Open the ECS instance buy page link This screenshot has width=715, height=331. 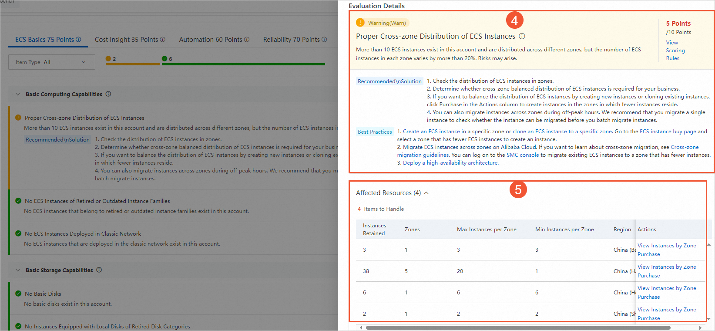coord(668,132)
